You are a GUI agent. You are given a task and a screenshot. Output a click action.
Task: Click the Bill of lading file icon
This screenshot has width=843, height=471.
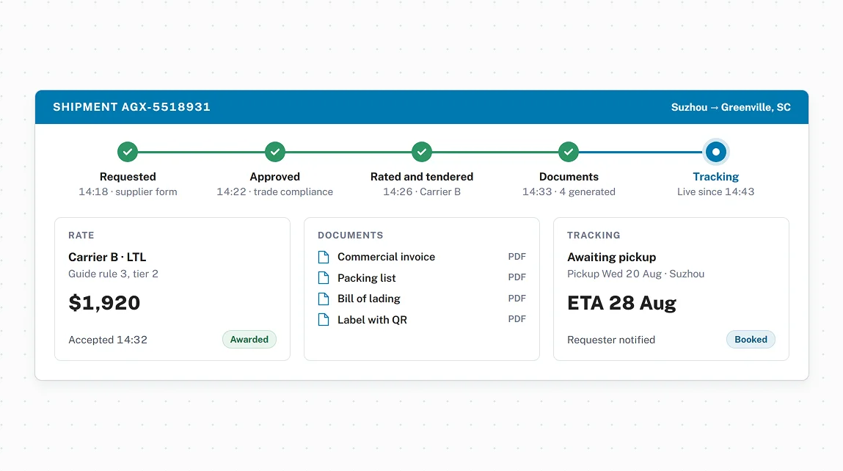(324, 299)
